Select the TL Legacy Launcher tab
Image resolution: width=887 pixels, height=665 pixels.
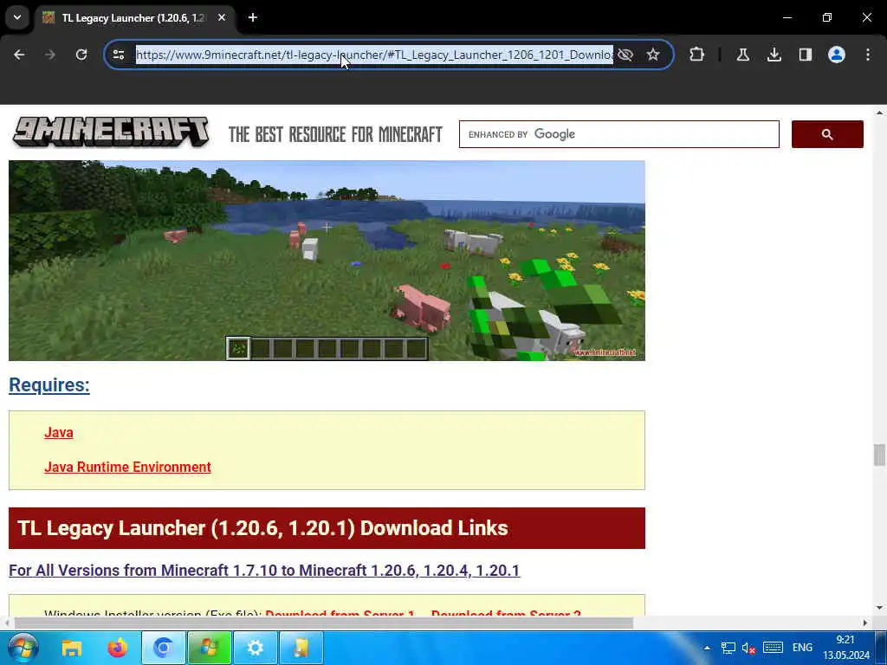[133, 17]
